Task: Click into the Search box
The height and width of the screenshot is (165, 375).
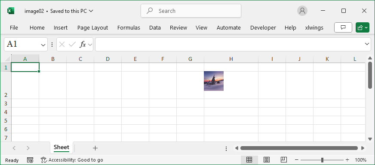Action: [191, 11]
